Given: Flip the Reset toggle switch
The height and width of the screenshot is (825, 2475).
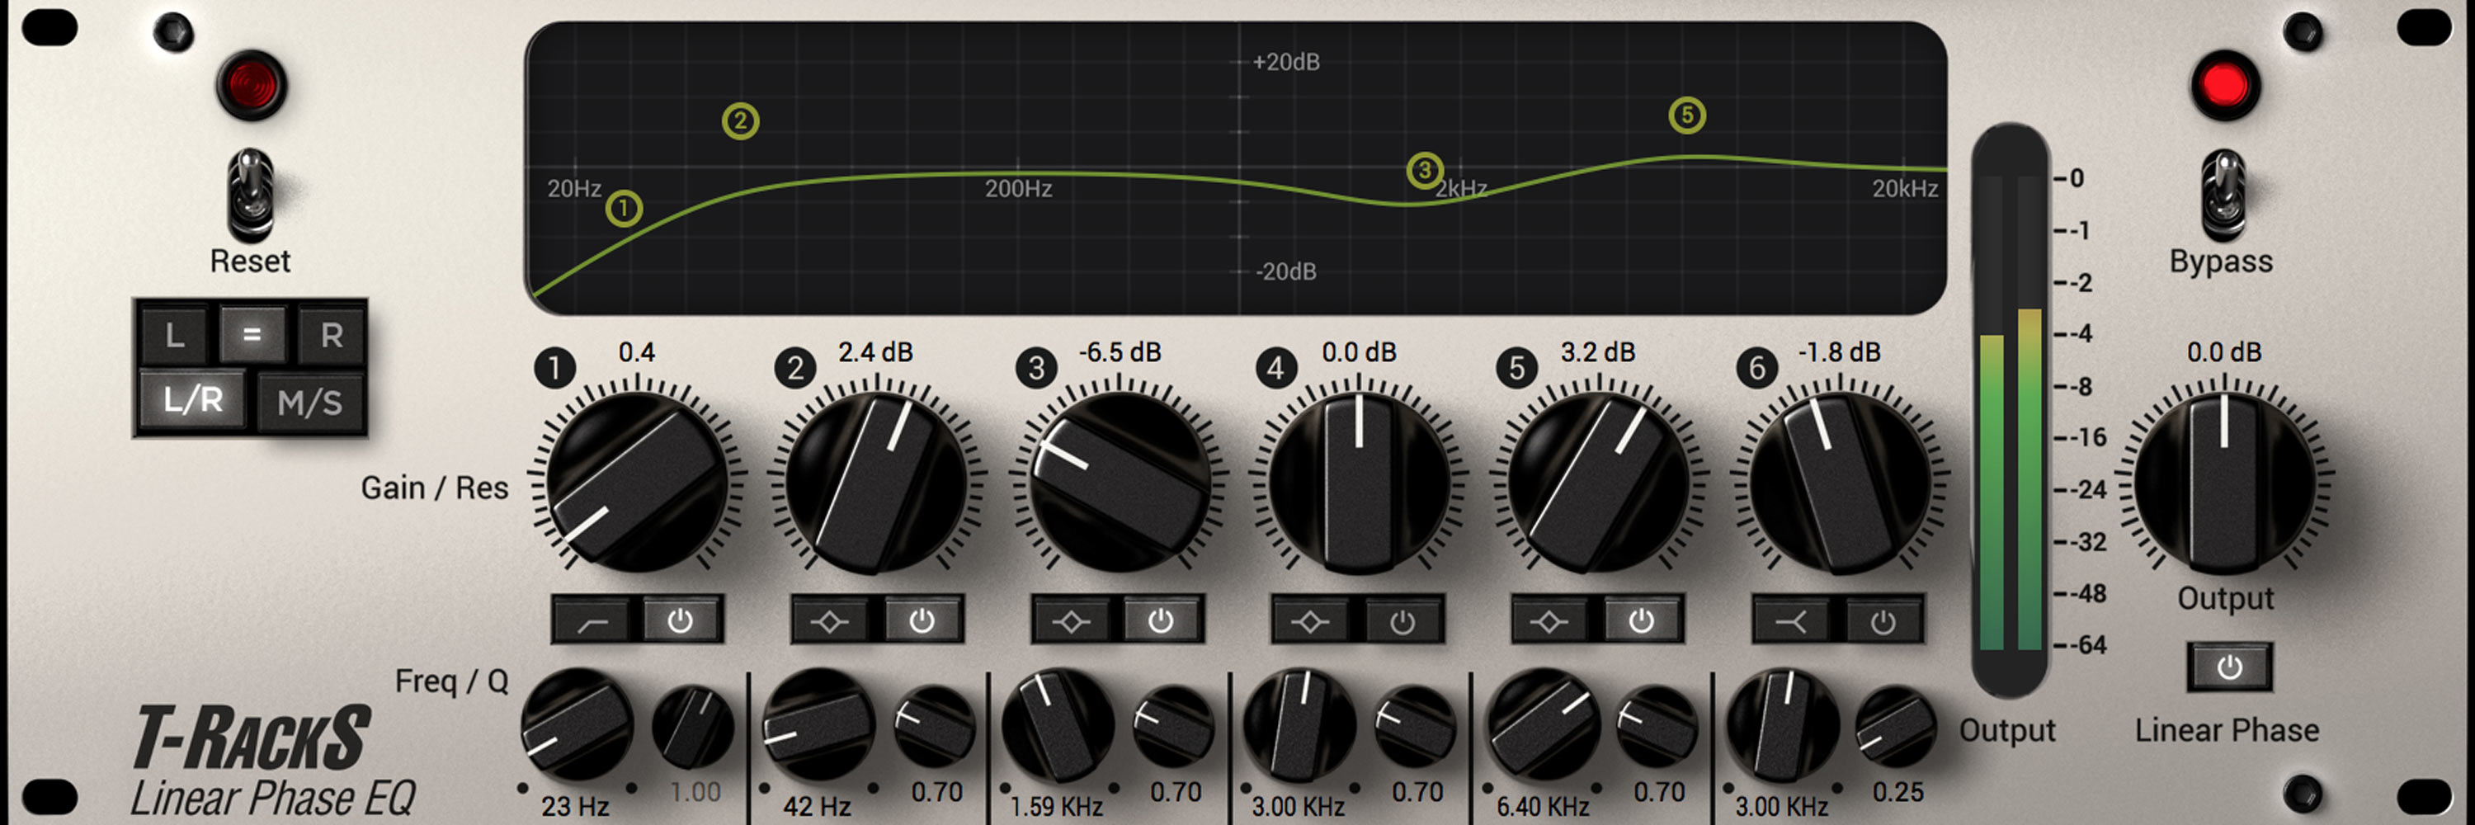Looking at the screenshot, I should [250, 195].
